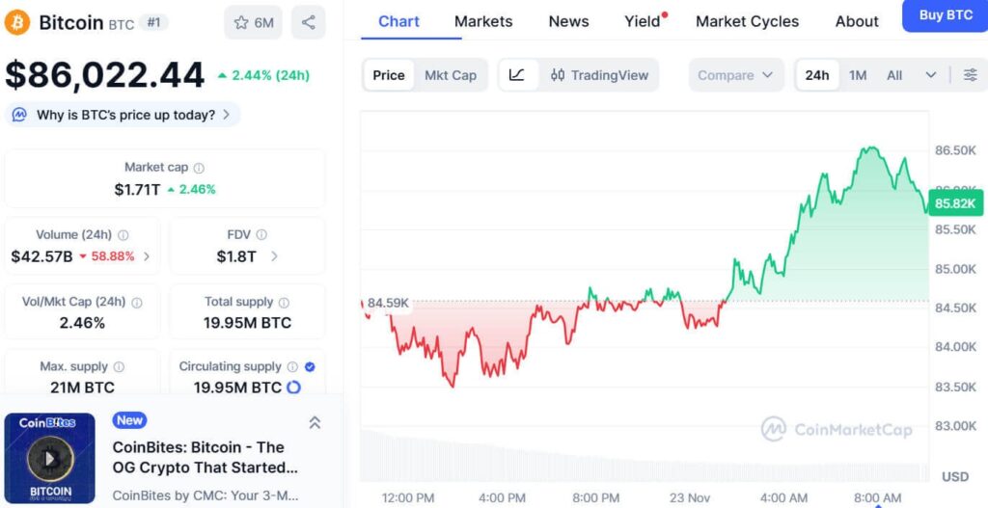988x508 pixels.
Task: Click the Market cap info icon
Action: [x=199, y=168]
